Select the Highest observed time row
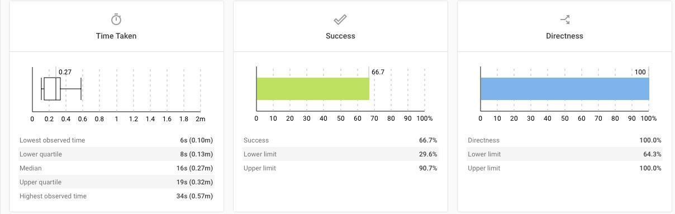This screenshot has width=675, height=214. [x=116, y=196]
